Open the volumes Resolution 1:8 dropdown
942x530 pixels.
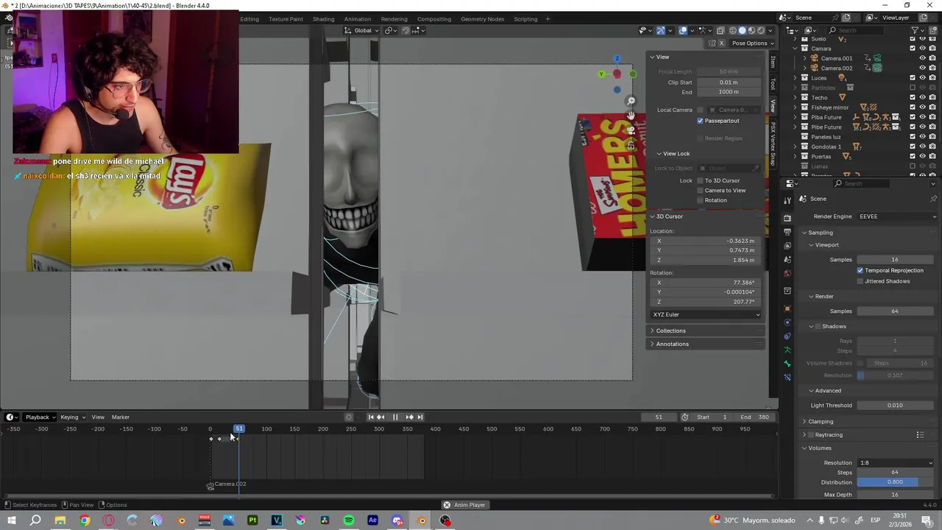[x=896, y=463]
